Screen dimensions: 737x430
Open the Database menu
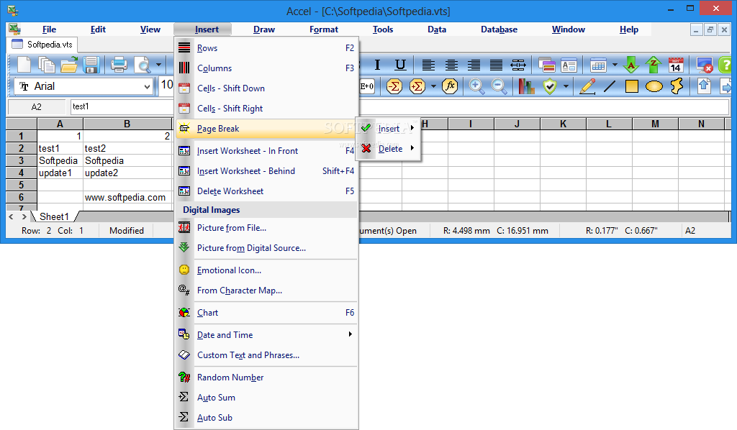[x=499, y=29]
